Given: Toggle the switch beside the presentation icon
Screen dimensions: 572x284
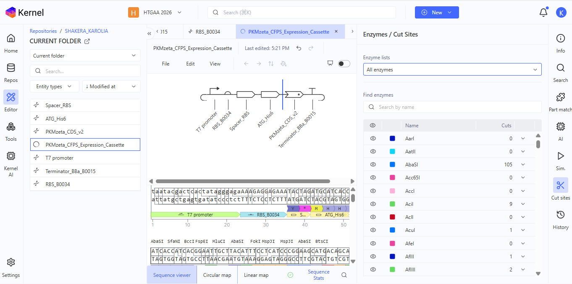Looking at the screenshot, I should (x=344, y=63).
